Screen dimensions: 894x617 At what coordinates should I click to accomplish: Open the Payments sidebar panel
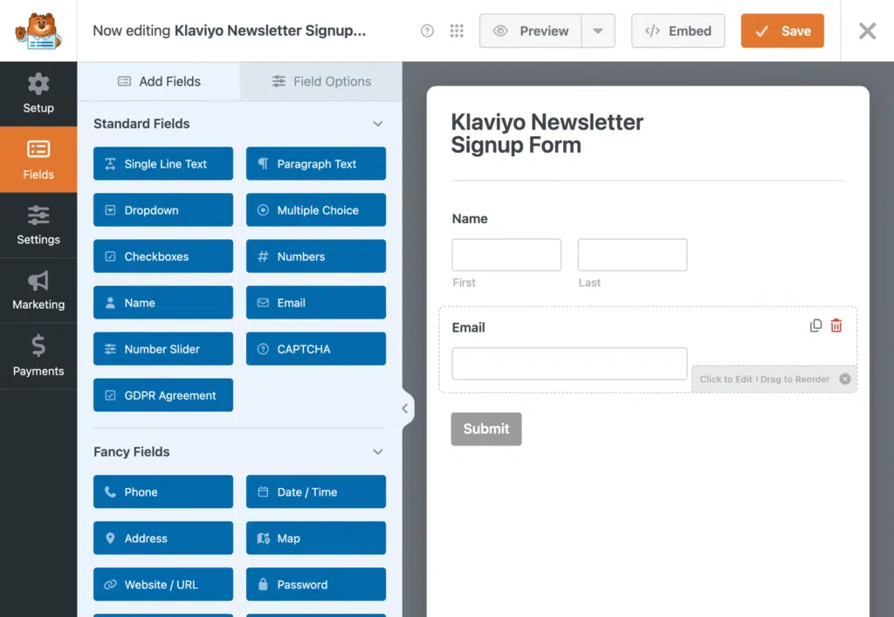38,356
